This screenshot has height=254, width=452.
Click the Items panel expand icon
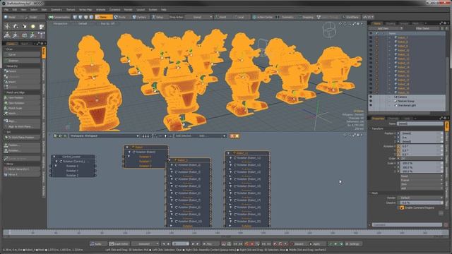(x=441, y=23)
